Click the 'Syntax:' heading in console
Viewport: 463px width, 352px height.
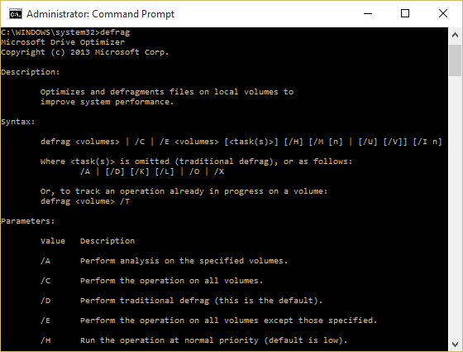coord(18,122)
